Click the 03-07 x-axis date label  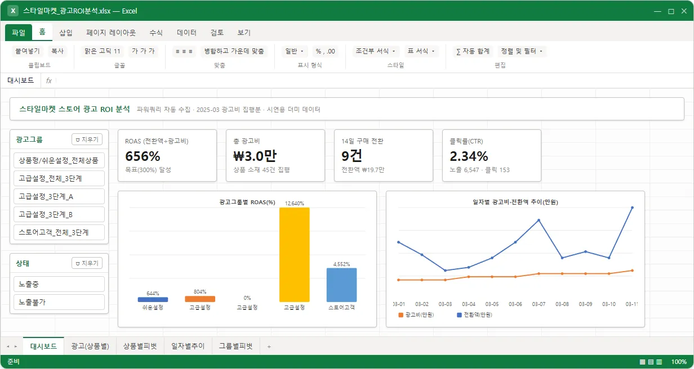[539, 304]
